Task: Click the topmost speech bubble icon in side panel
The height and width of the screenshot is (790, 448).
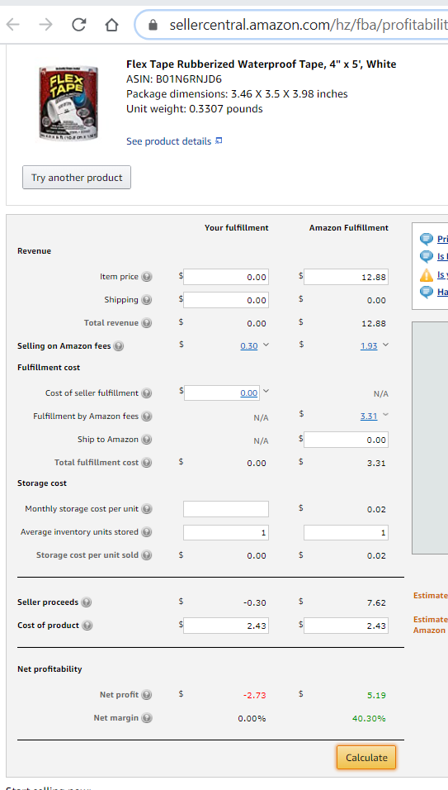Action: (x=427, y=239)
